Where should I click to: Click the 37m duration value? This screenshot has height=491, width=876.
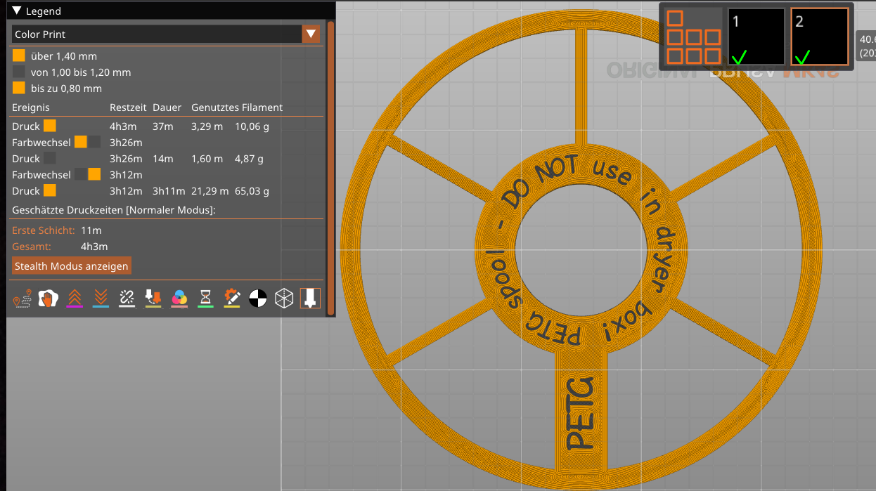(x=162, y=126)
